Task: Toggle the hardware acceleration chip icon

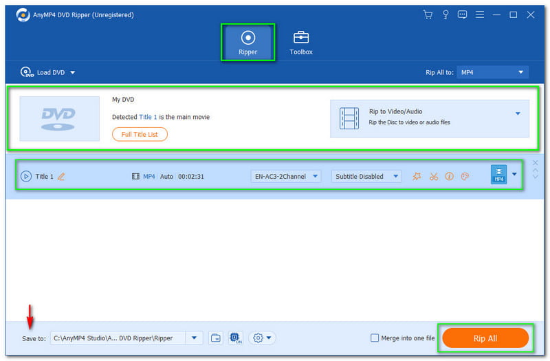Action: [x=235, y=338]
